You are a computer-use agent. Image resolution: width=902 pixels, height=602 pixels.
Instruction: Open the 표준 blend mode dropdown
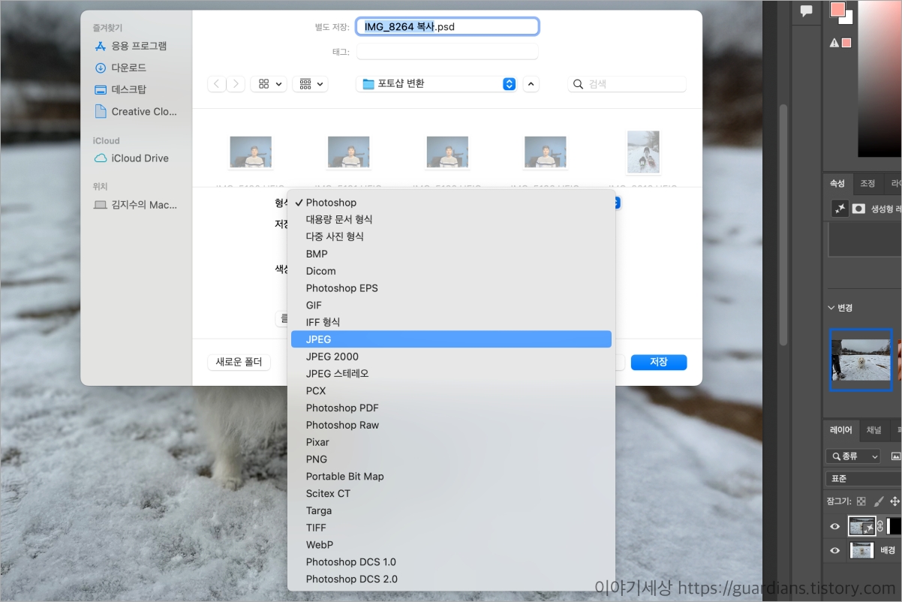863,478
